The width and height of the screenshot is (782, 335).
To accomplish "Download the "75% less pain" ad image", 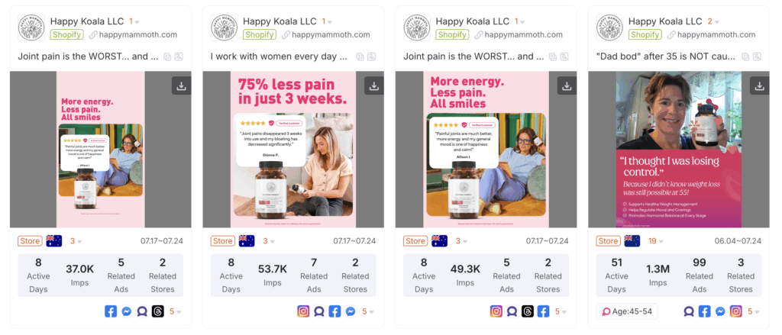I will (x=374, y=85).
